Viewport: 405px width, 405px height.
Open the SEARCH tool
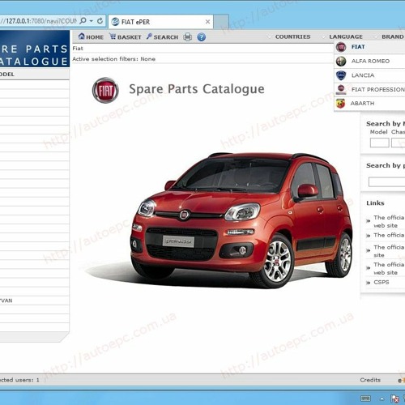162,36
